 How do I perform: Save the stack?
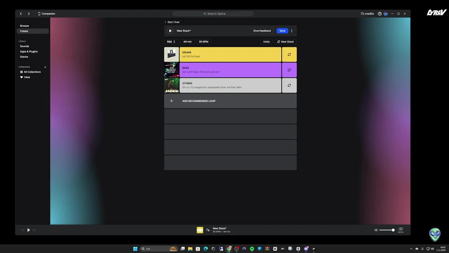click(x=282, y=31)
